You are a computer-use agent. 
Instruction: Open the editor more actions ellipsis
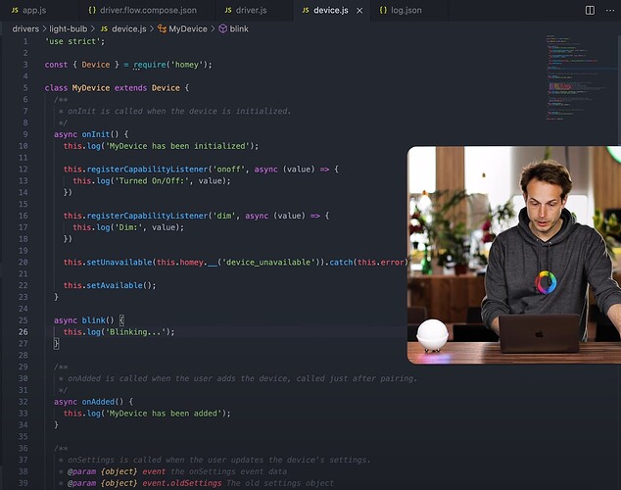tap(610, 11)
